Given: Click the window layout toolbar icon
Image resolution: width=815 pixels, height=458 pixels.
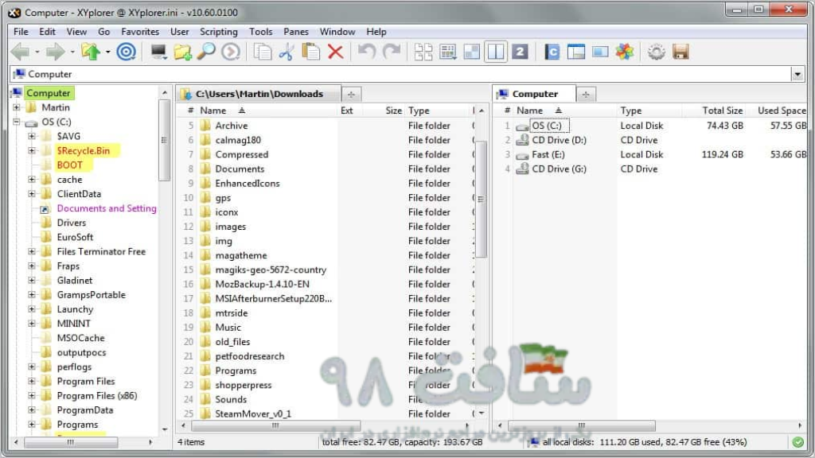Looking at the screenshot, I should click(576, 52).
